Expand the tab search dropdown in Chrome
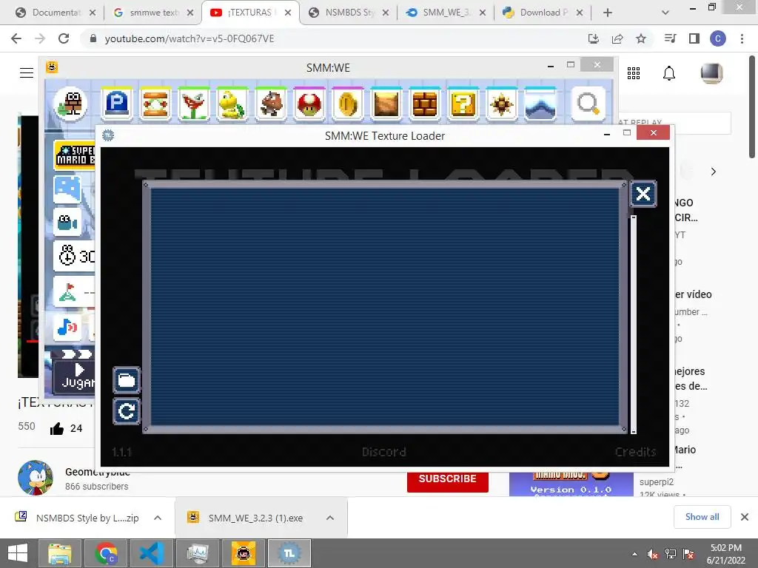The width and height of the screenshot is (758, 568). [x=665, y=13]
